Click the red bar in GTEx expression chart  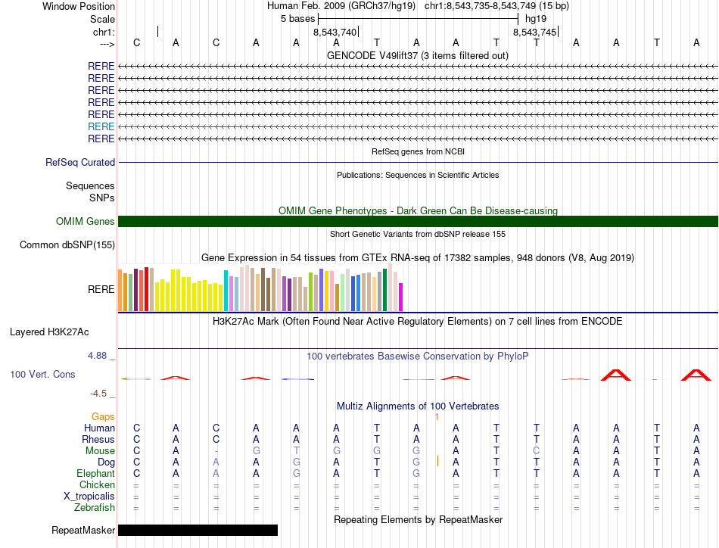146,289
